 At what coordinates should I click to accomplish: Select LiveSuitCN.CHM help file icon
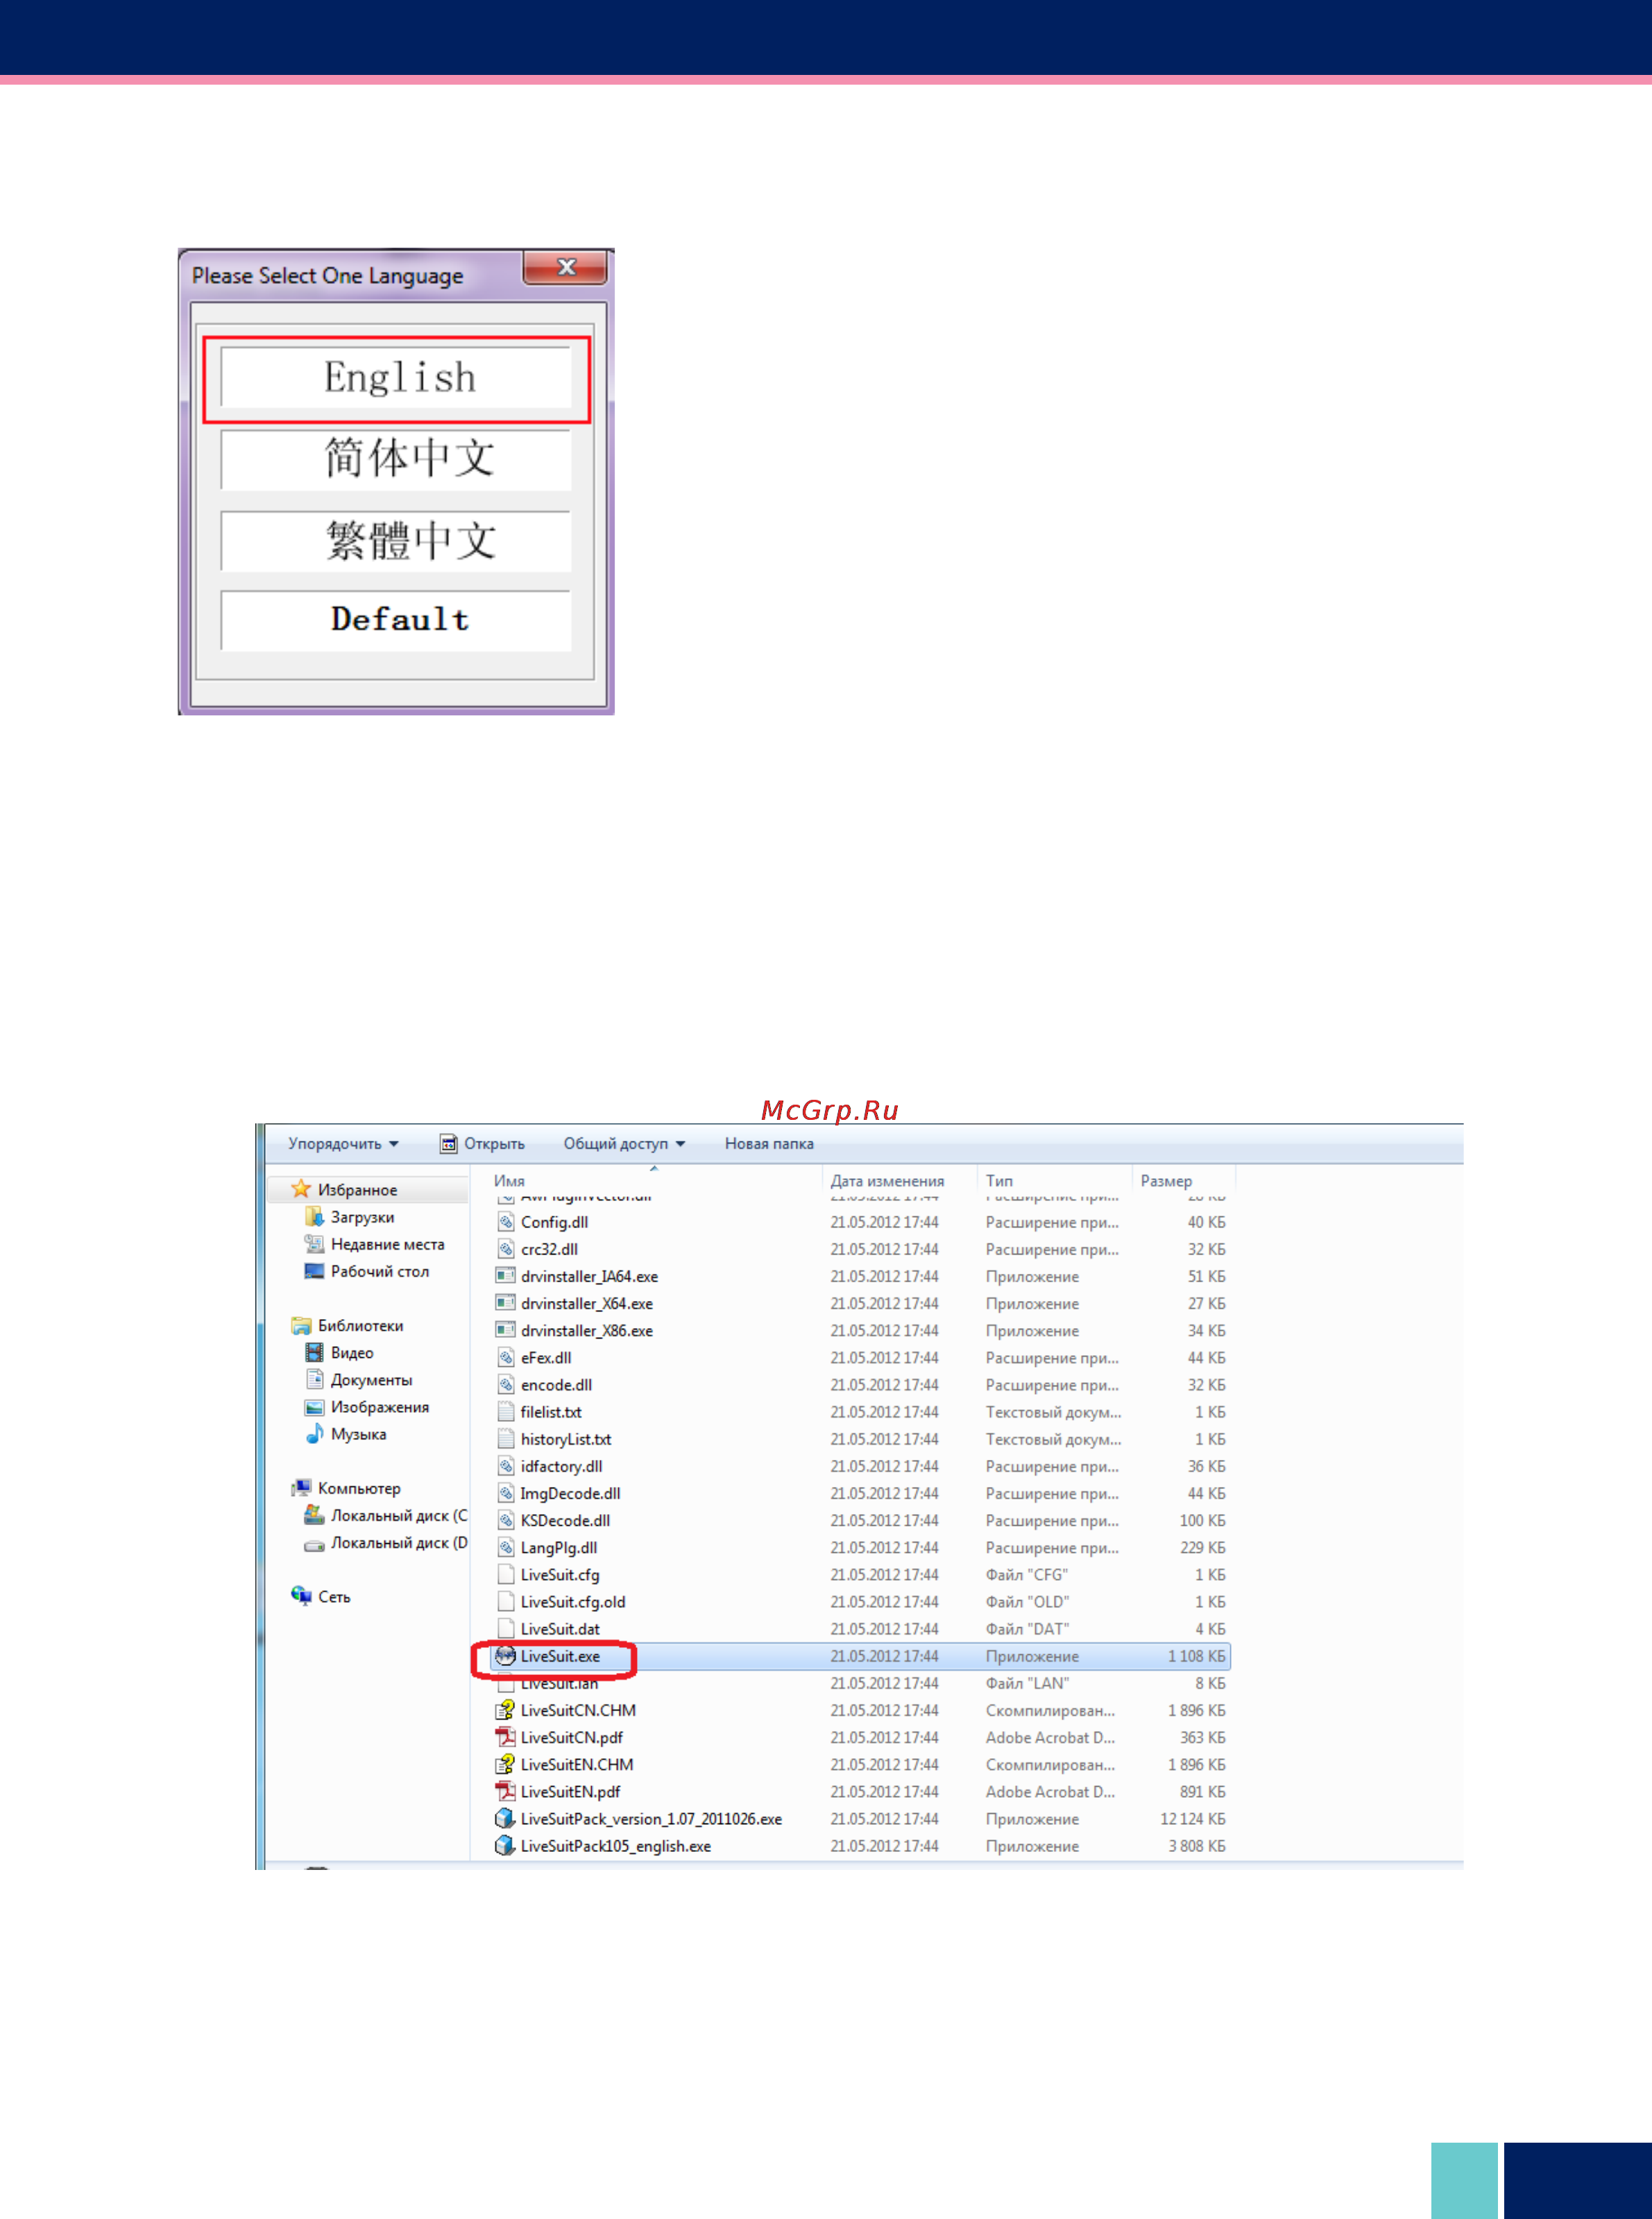tap(506, 1710)
